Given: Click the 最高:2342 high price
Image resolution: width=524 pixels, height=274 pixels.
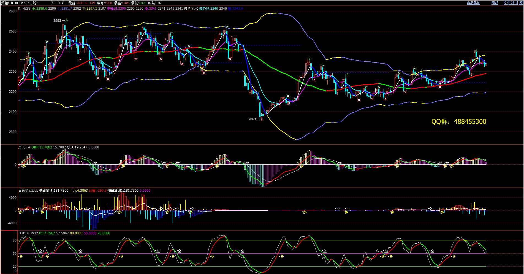Looking at the screenshot, I should click(121, 3).
